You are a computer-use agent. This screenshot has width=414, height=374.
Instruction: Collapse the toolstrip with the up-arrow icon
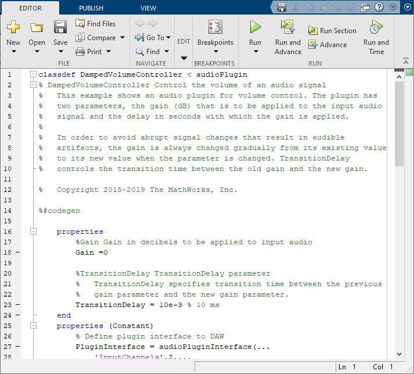(x=406, y=61)
